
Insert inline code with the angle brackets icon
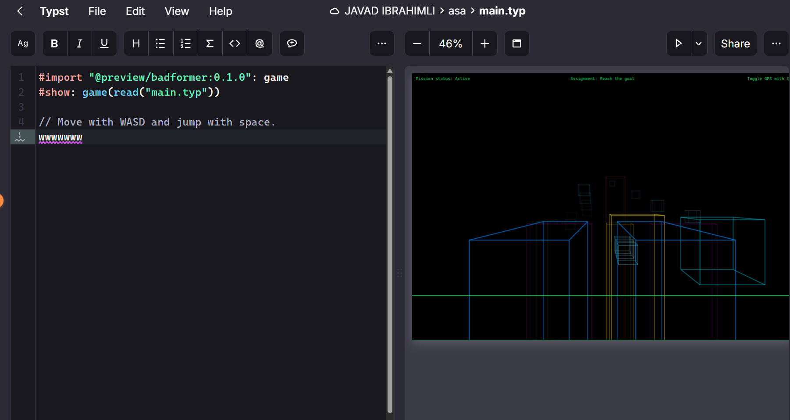point(235,43)
